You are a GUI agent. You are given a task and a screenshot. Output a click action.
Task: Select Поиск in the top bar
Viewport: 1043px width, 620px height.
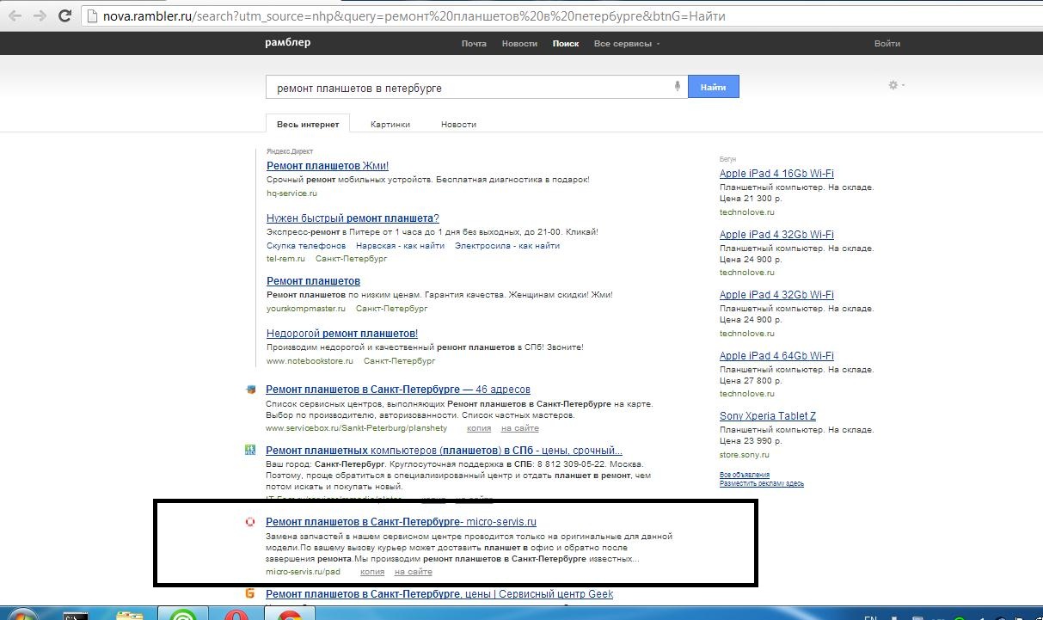click(x=566, y=44)
